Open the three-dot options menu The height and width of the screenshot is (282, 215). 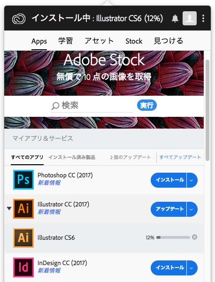[x=203, y=18]
